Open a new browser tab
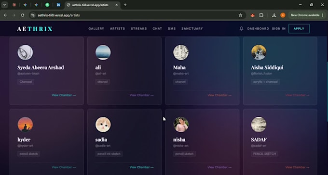 click(x=125, y=5)
